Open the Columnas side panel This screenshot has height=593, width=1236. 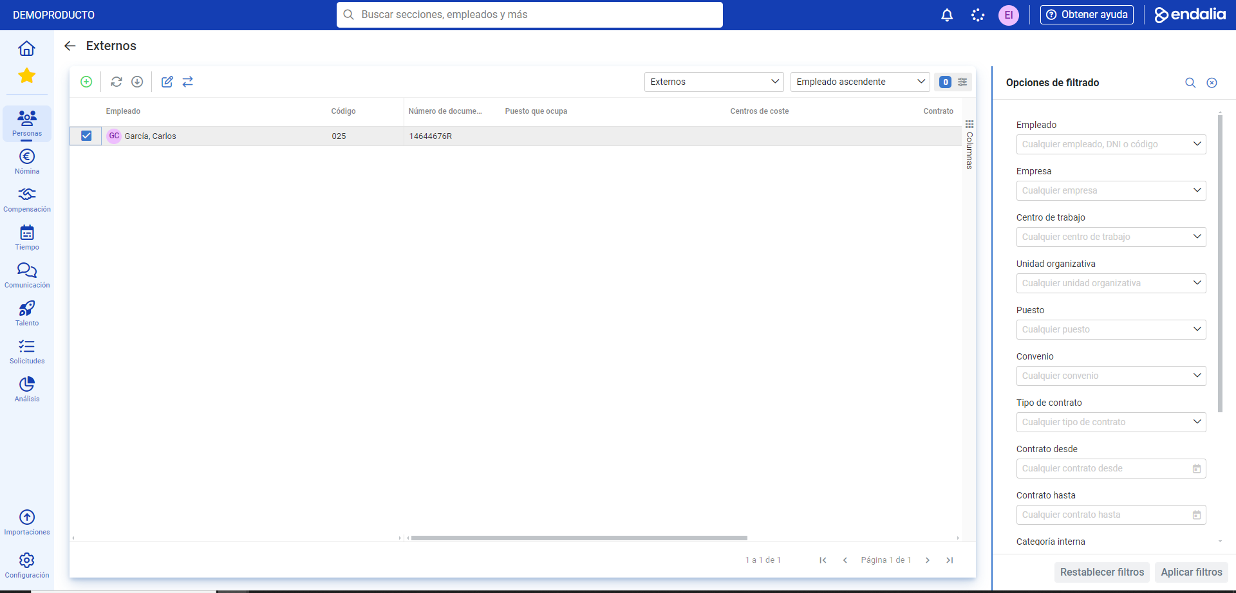pos(969,145)
